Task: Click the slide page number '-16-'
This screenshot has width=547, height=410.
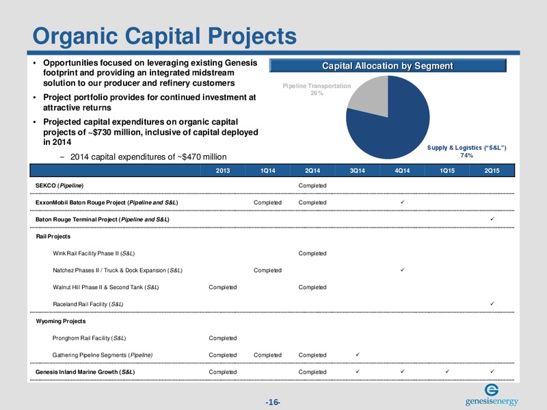Action: [272, 402]
